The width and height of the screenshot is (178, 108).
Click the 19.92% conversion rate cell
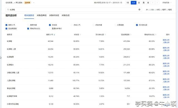click(101, 73)
